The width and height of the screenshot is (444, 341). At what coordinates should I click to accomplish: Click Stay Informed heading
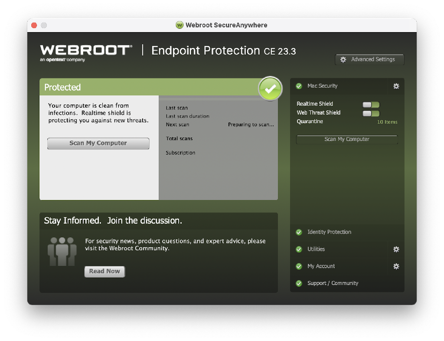pyautogui.click(x=113, y=221)
